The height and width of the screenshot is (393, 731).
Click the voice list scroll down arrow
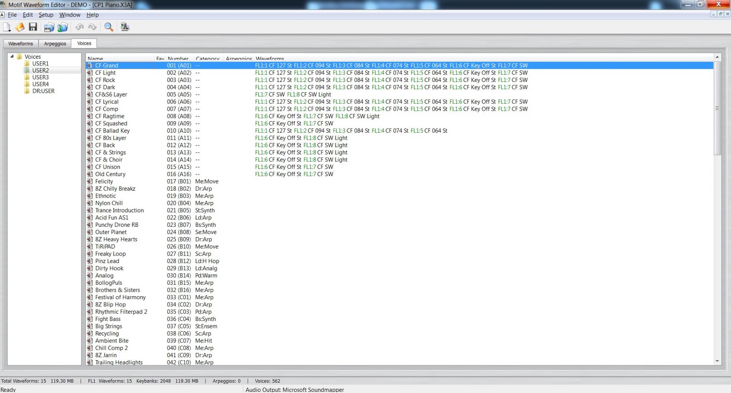point(717,361)
